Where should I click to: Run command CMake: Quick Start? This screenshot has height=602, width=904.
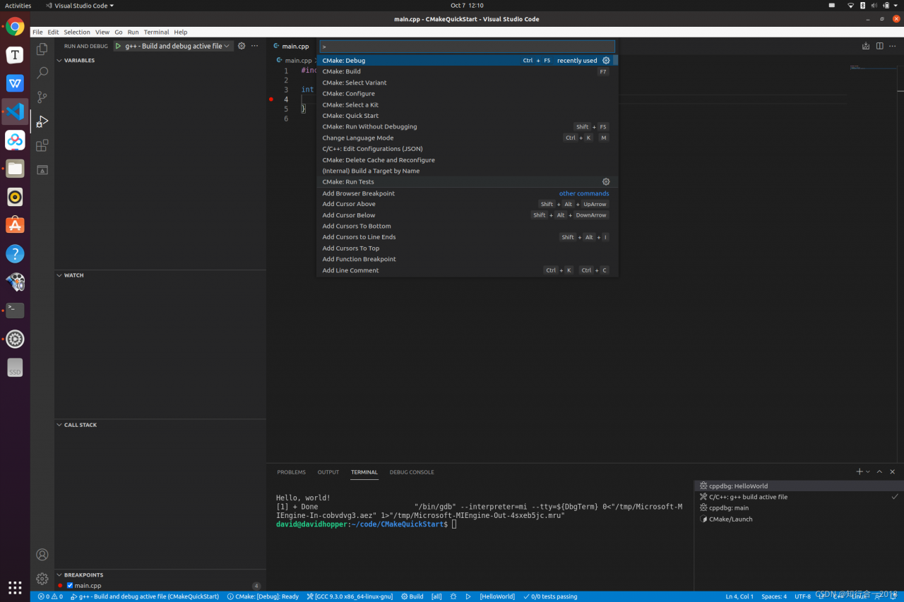pos(467,116)
